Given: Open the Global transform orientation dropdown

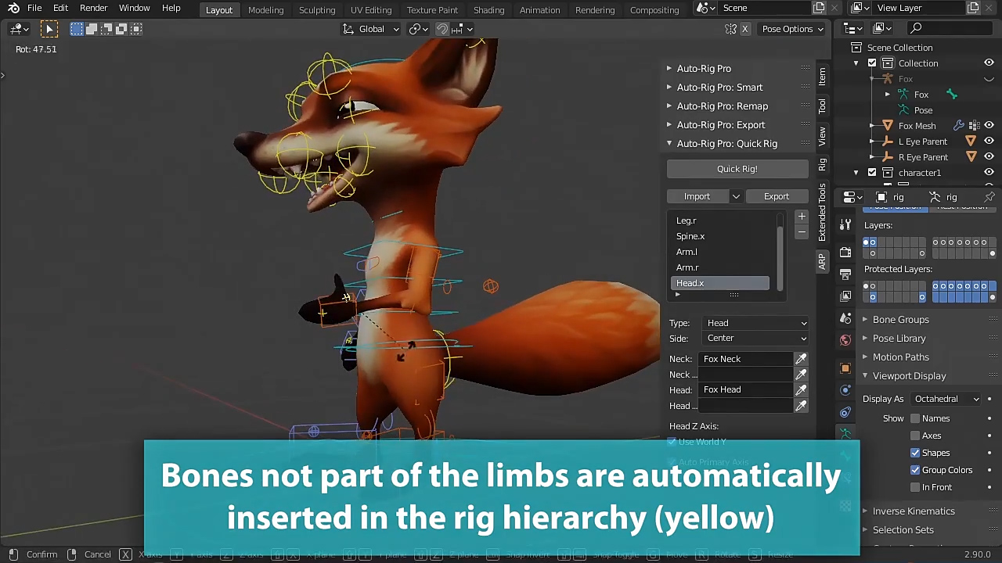Looking at the screenshot, I should point(371,29).
